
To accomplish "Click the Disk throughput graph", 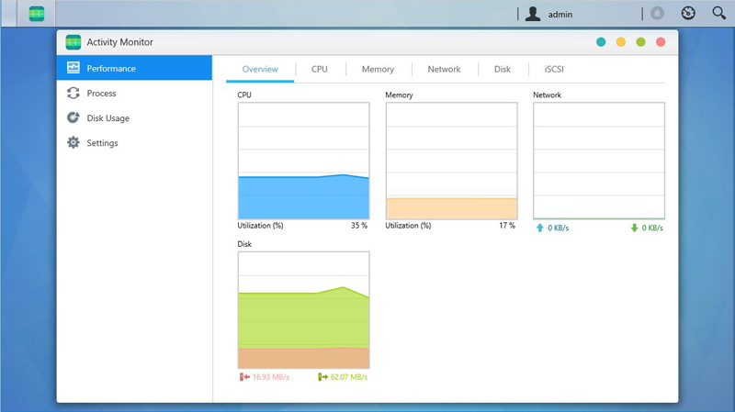I will coord(303,310).
